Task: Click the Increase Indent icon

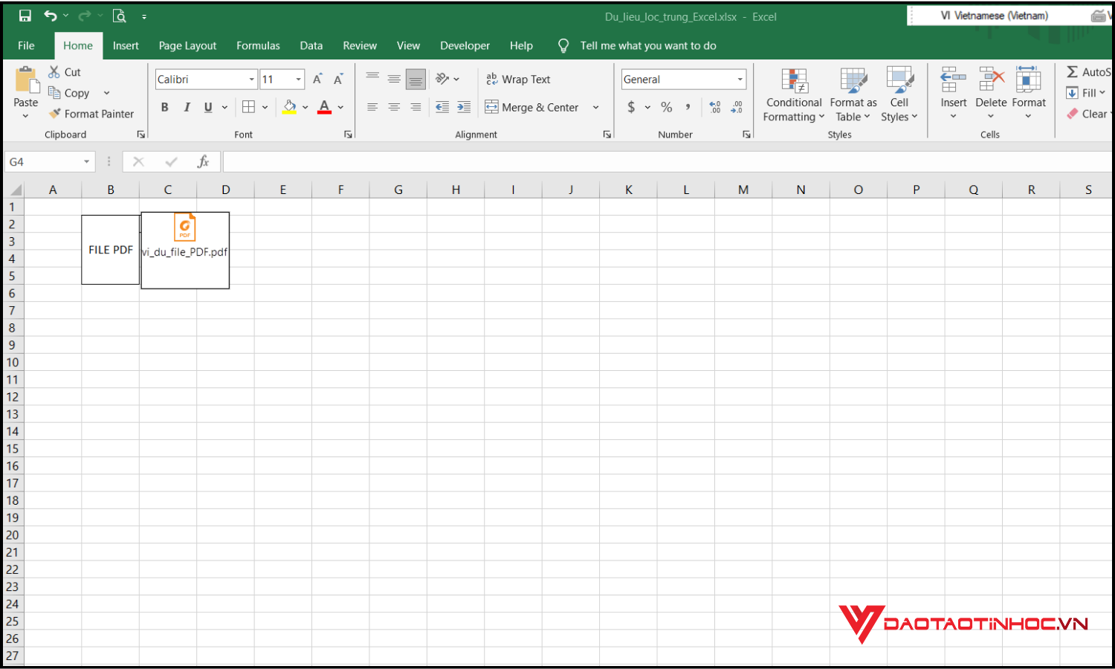Action: (464, 107)
